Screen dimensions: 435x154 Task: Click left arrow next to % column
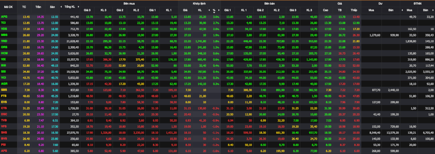pos(209,10)
